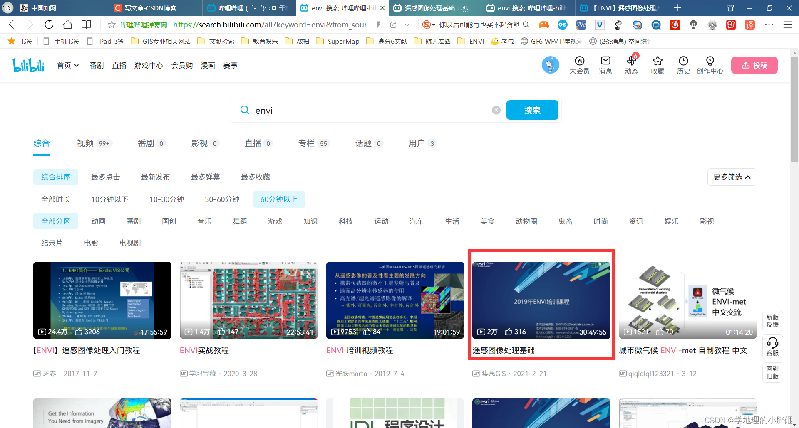
Task: Click the browser address URL field
Action: click(x=269, y=25)
